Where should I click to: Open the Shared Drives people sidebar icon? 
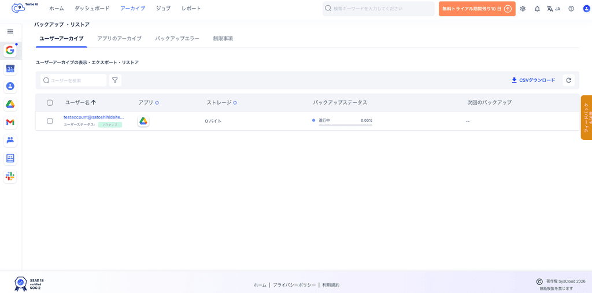pos(10,140)
